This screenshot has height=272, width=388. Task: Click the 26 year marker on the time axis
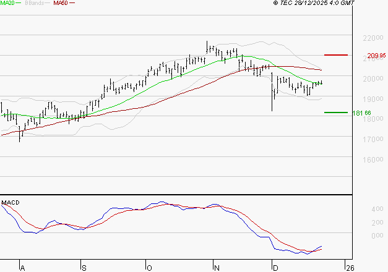[x=350, y=268]
